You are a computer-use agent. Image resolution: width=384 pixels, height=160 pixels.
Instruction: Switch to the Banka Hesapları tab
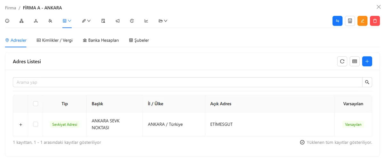point(101,40)
